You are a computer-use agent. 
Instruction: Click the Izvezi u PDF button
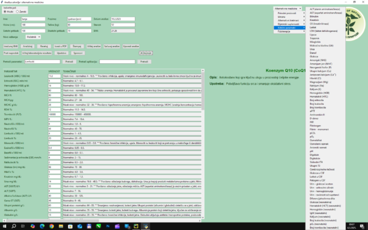coord(61,46)
